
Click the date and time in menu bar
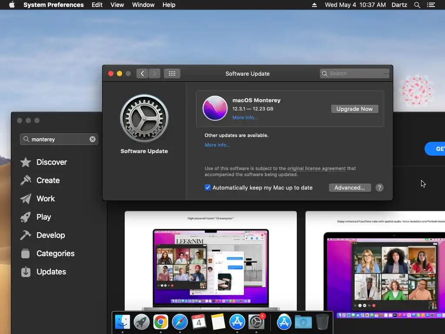[x=355, y=5]
